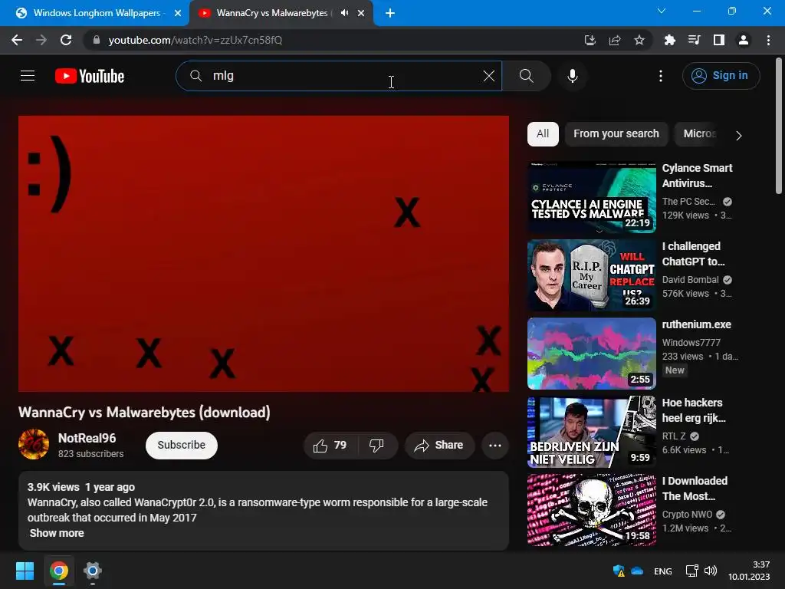785x589 pixels.
Task: Close the Windows Longhorn Wallpapers tab
Action: [x=178, y=13]
